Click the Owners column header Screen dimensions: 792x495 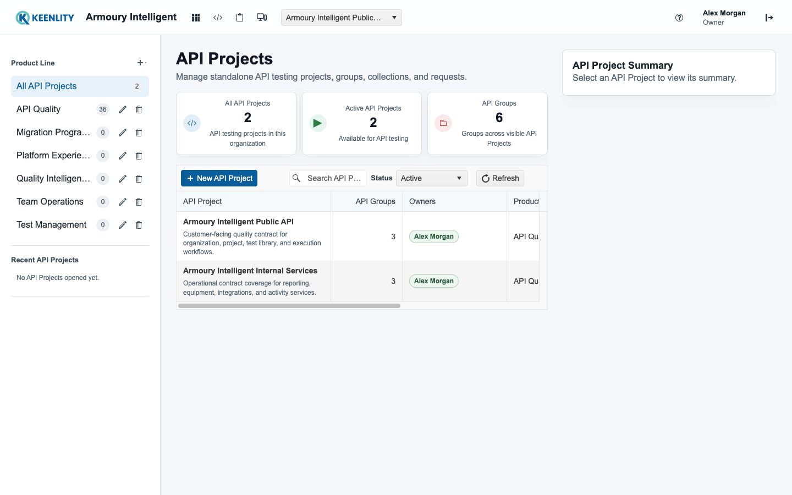(454, 201)
